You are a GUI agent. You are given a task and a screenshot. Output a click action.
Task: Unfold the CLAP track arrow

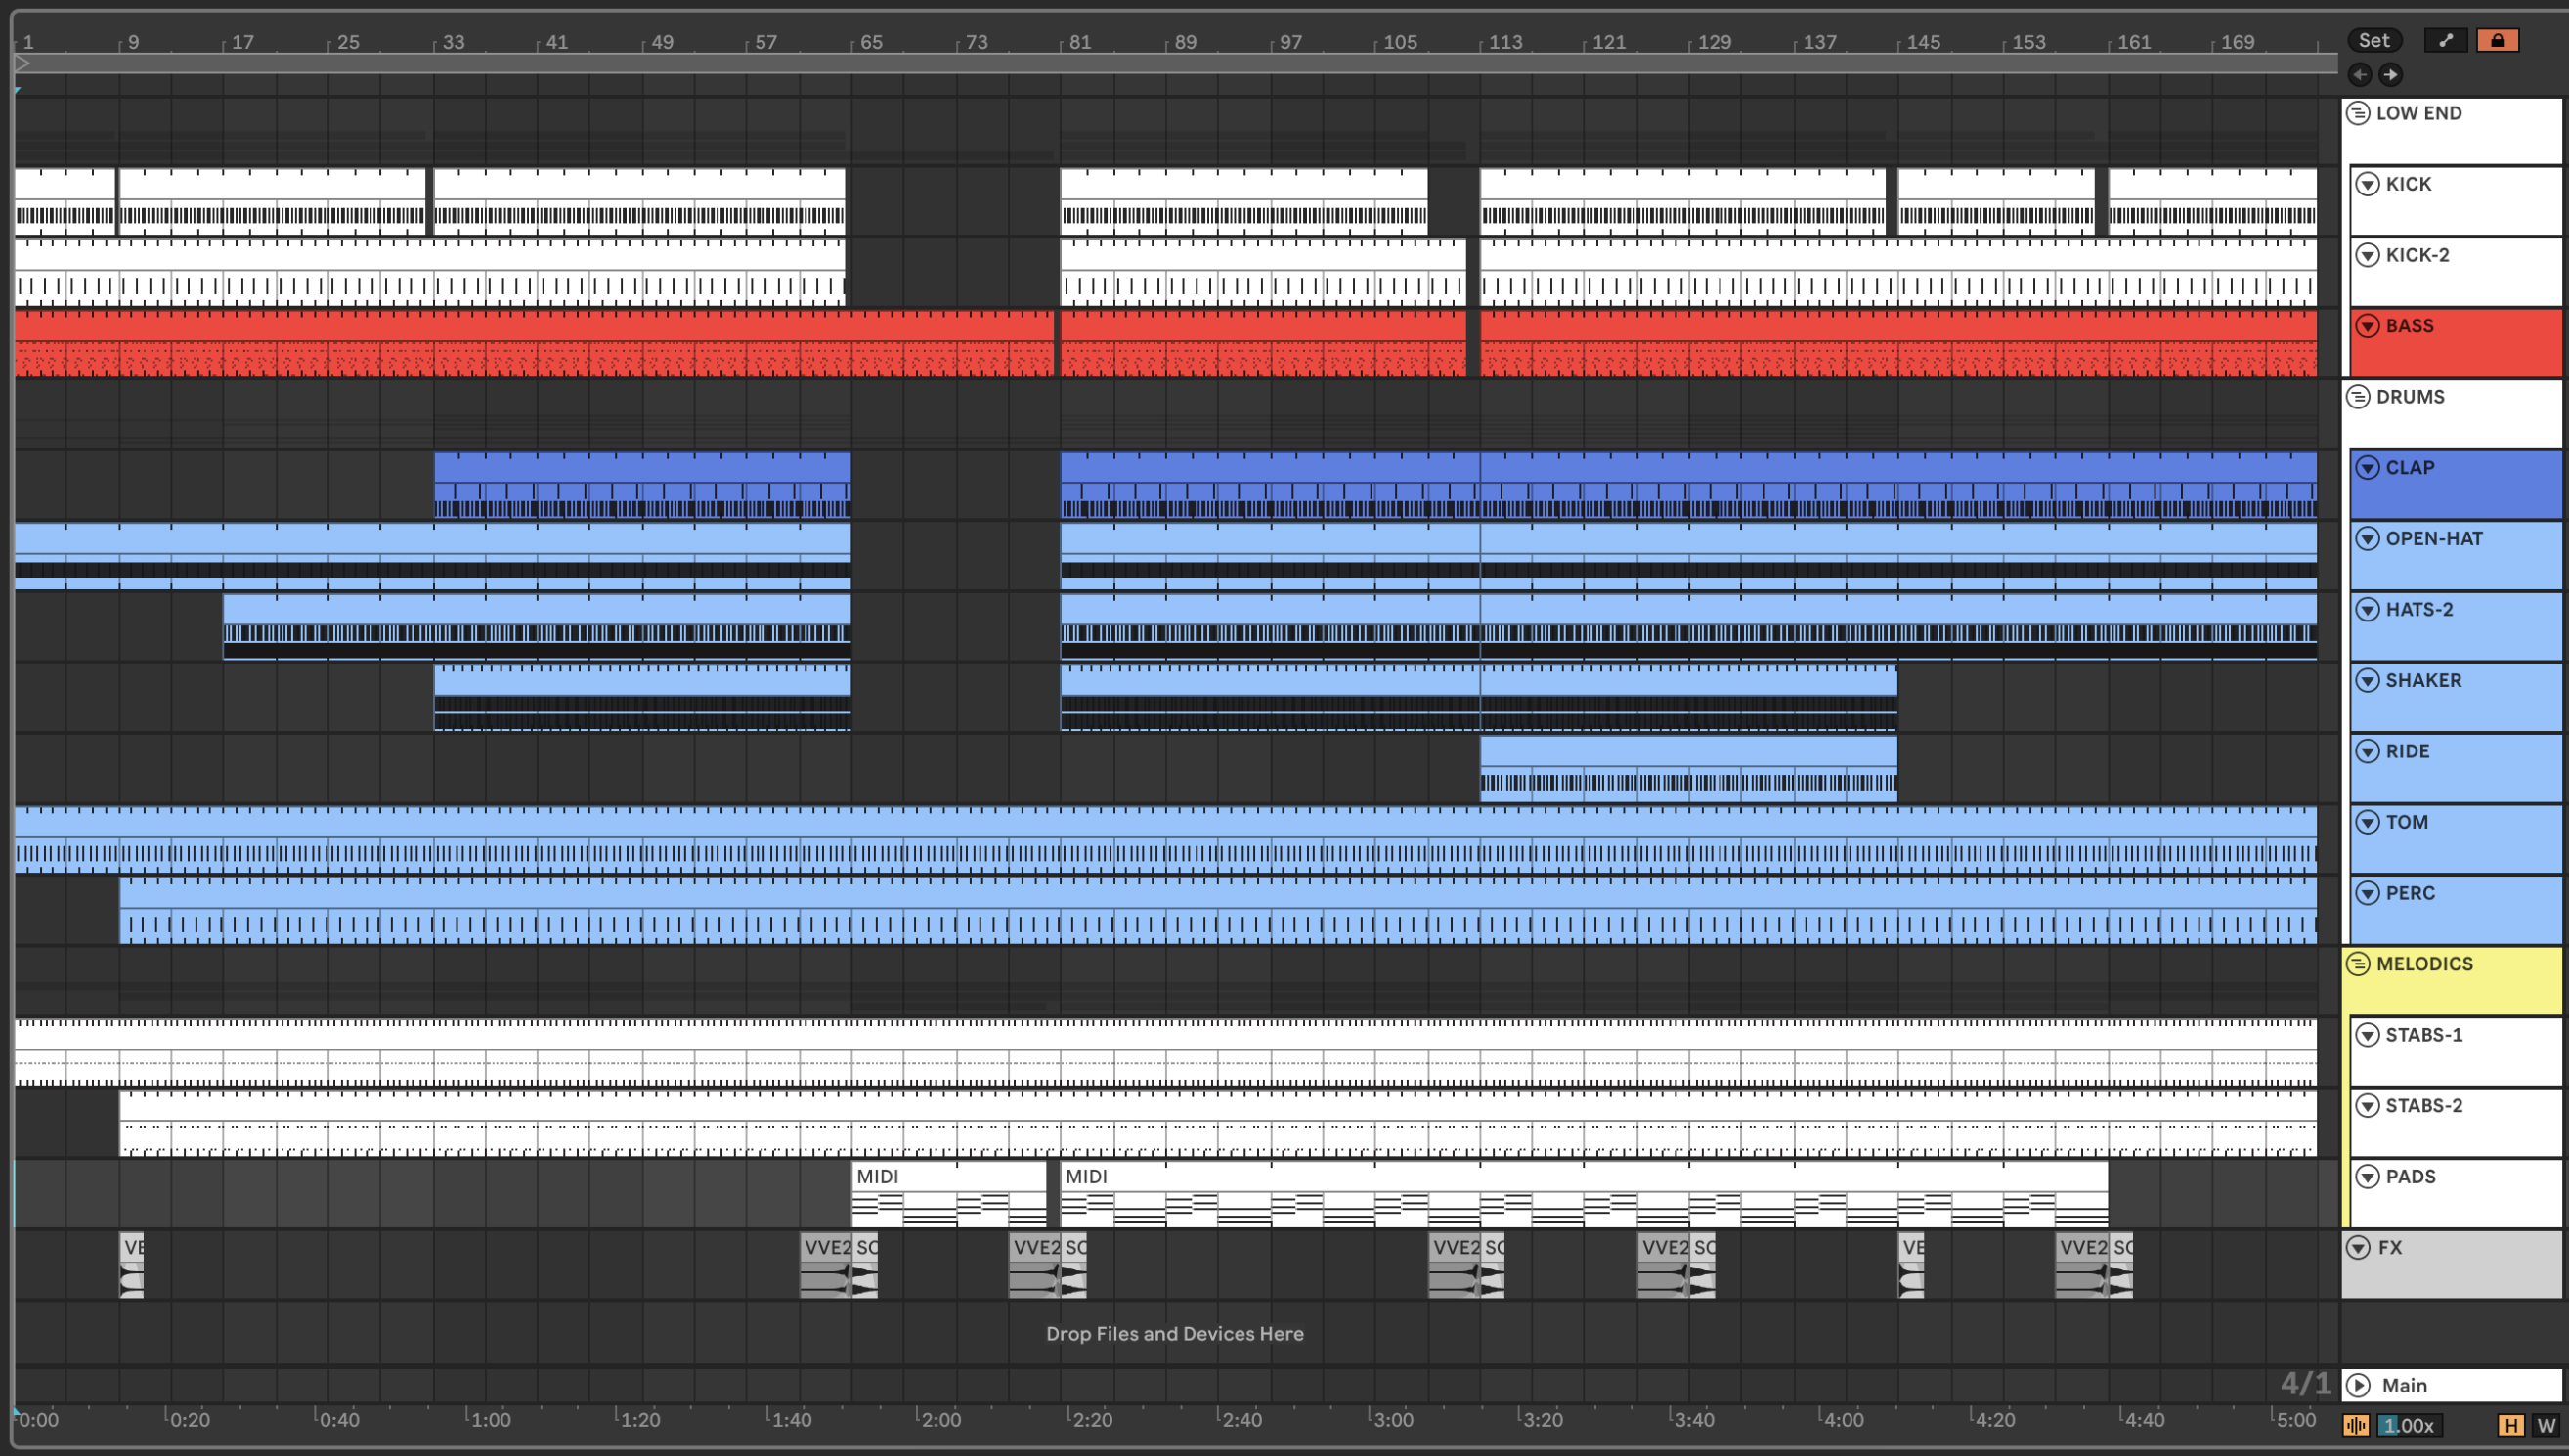coord(2367,468)
